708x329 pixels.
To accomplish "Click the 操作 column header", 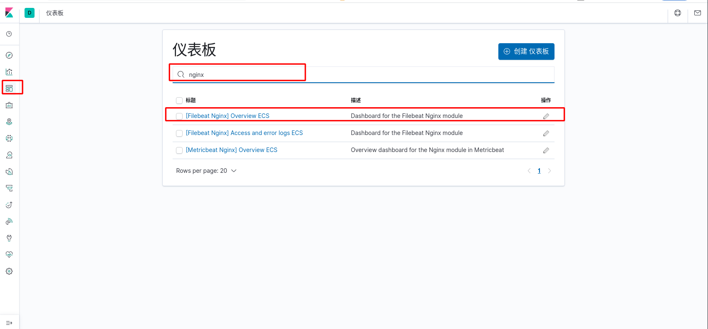I will (546, 100).
